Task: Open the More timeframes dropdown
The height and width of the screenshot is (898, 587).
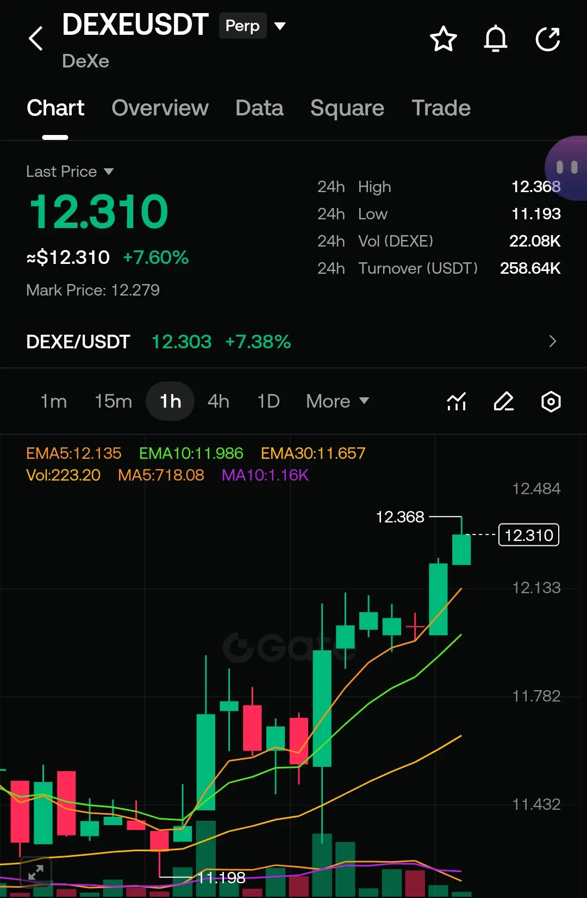Action: (x=338, y=401)
